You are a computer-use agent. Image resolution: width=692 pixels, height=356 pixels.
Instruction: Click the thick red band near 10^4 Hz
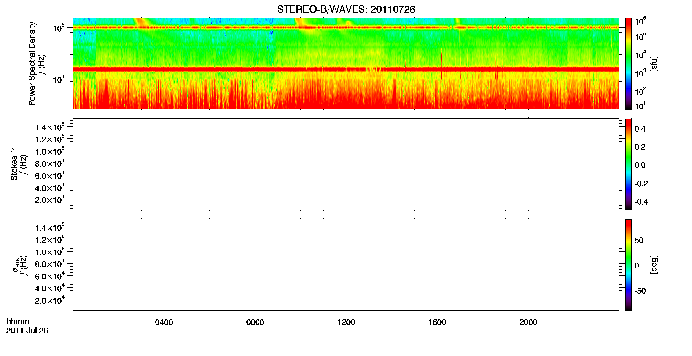tap(346, 69)
